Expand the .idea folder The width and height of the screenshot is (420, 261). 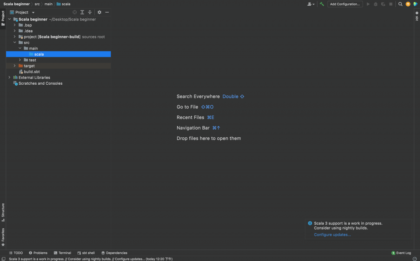point(15,31)
